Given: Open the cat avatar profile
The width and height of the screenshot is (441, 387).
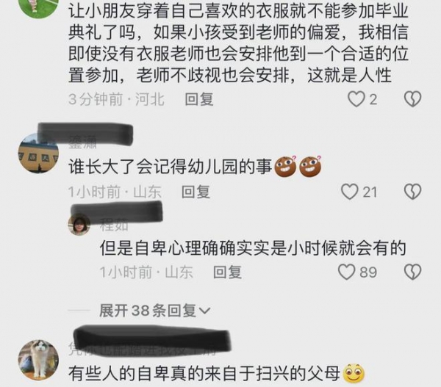Looking at the screenshot, I should tap(38, 360).
